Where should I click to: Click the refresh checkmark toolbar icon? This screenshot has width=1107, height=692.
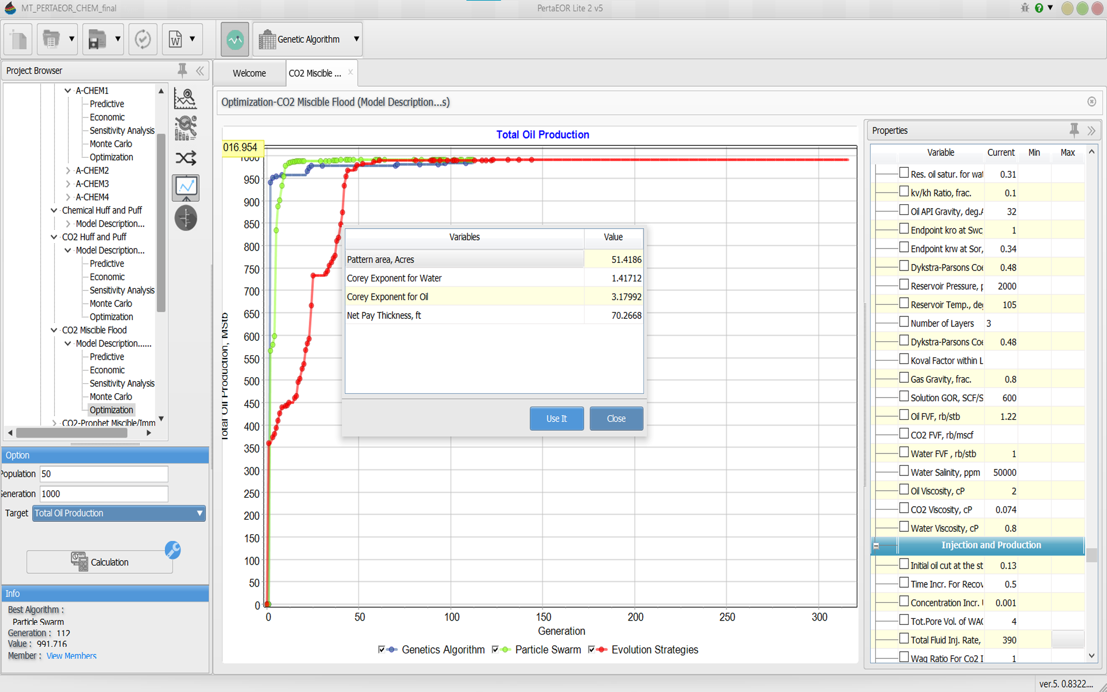pyautogui.click(x=143, y=39)
